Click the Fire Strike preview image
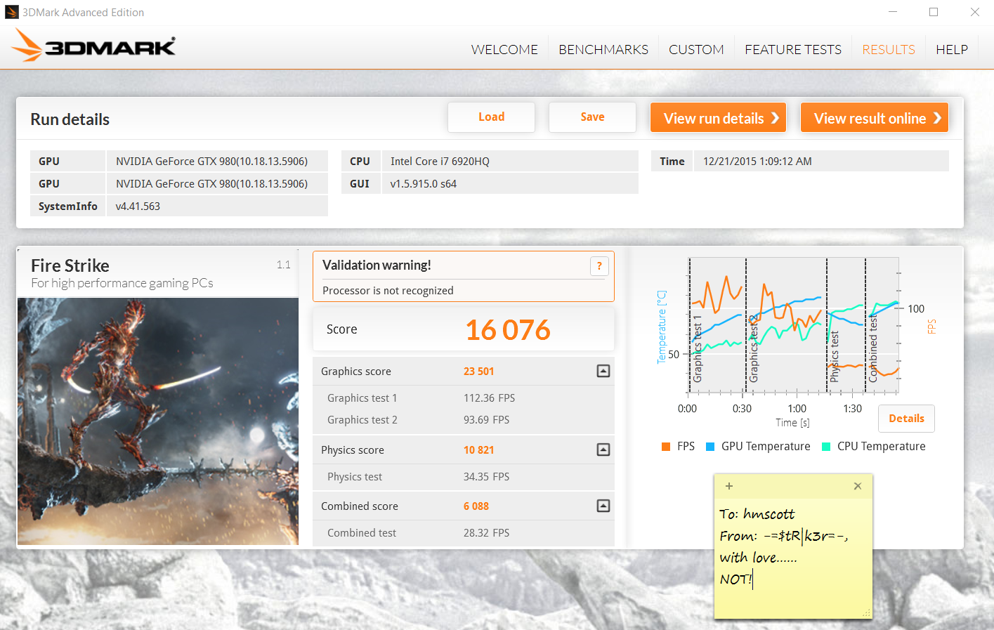 coord(158,421)
